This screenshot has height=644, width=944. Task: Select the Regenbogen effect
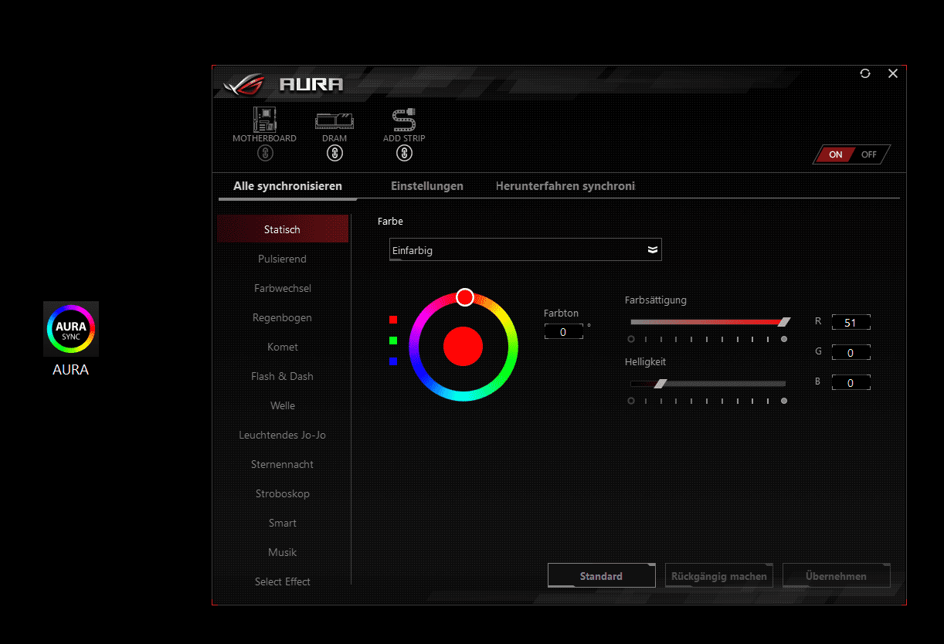click(283, 317)
